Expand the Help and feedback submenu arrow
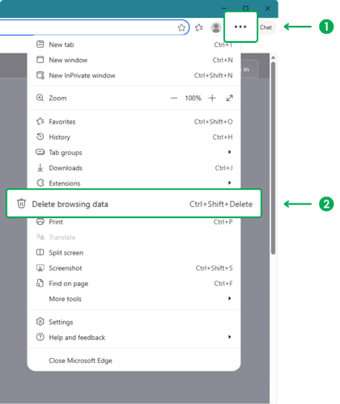This screenshot has width=340, height=404. pos(230,337)
